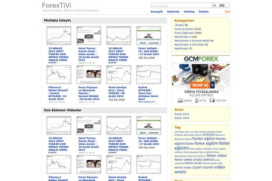Select the forex video analiz tag

tap(188, 160)
